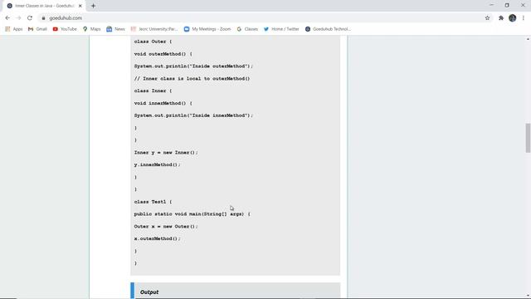Screen dimensions: 531x299
Task: Click the scrollbar up arrow
Action: pyautogui.click(x=528, y=39)
